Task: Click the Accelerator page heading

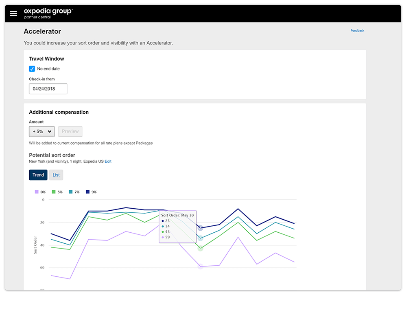Action: (x=42, y=31)
